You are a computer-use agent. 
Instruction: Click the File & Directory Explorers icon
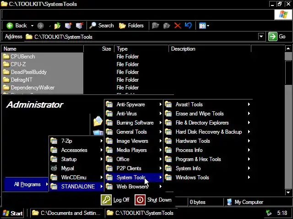click(168, 123)
